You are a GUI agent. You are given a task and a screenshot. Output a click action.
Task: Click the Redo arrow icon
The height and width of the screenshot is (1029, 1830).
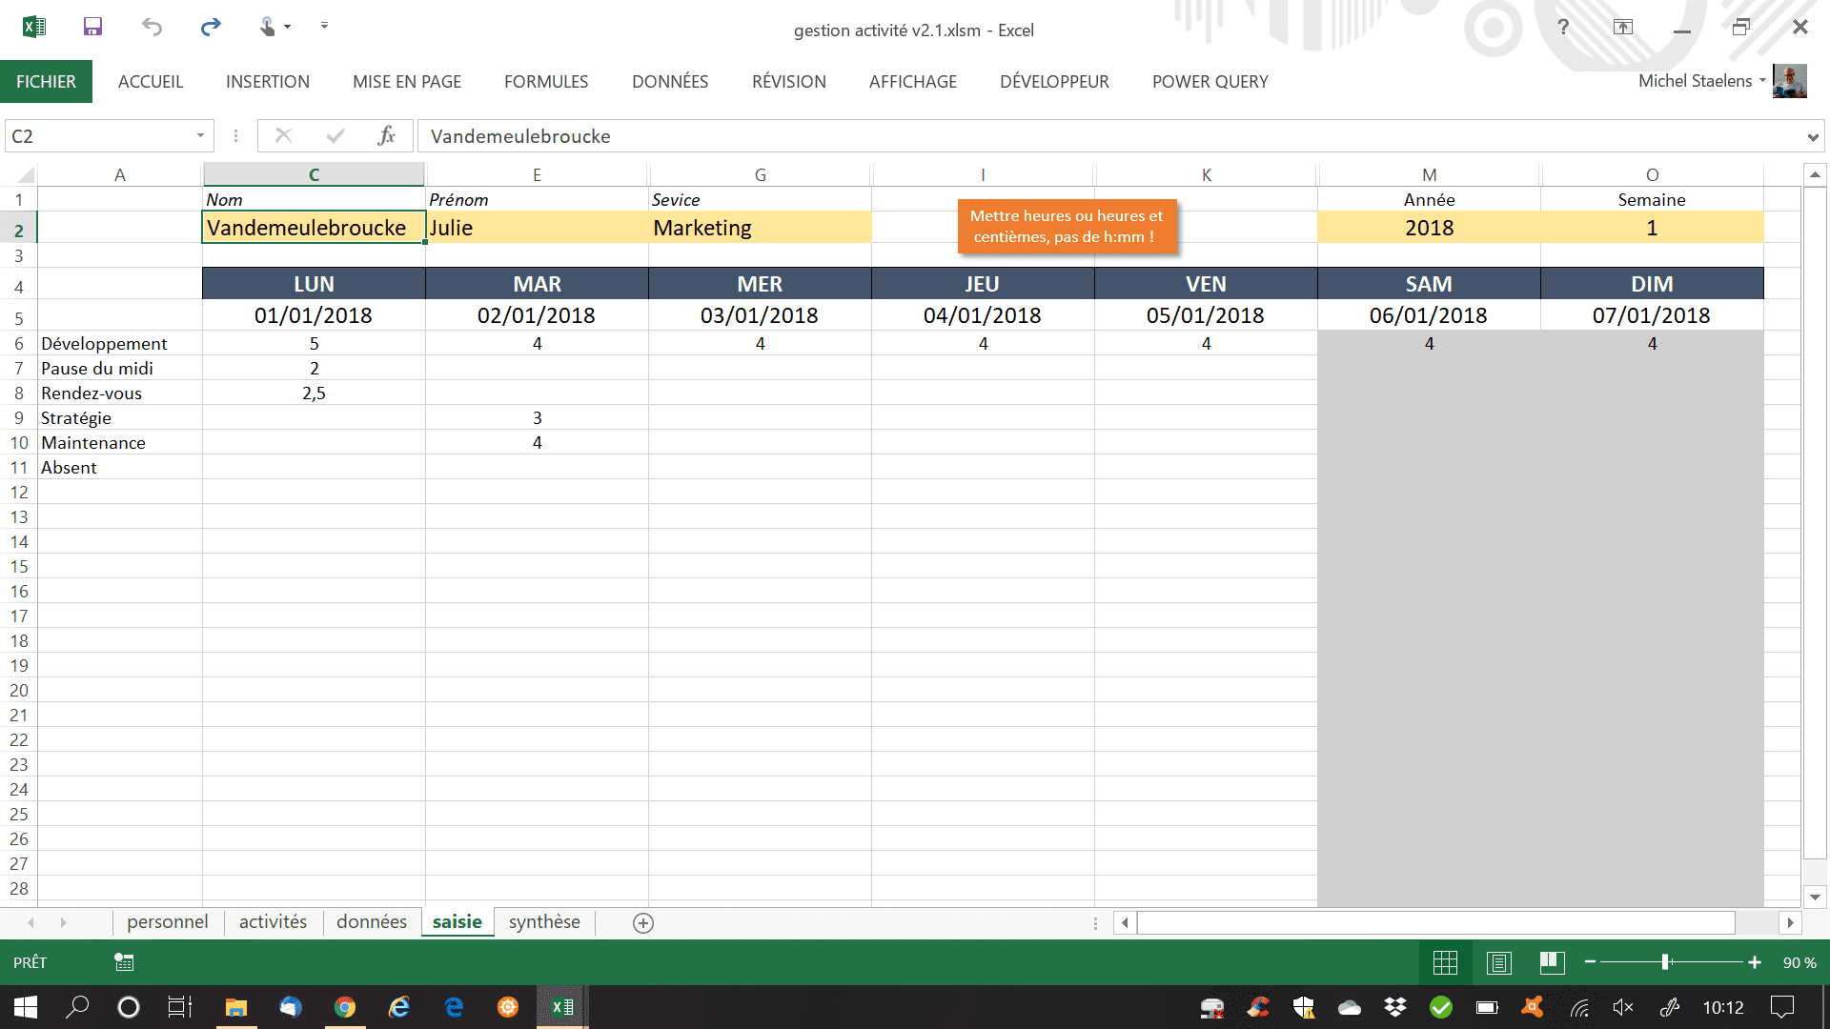tap(211, 27)
